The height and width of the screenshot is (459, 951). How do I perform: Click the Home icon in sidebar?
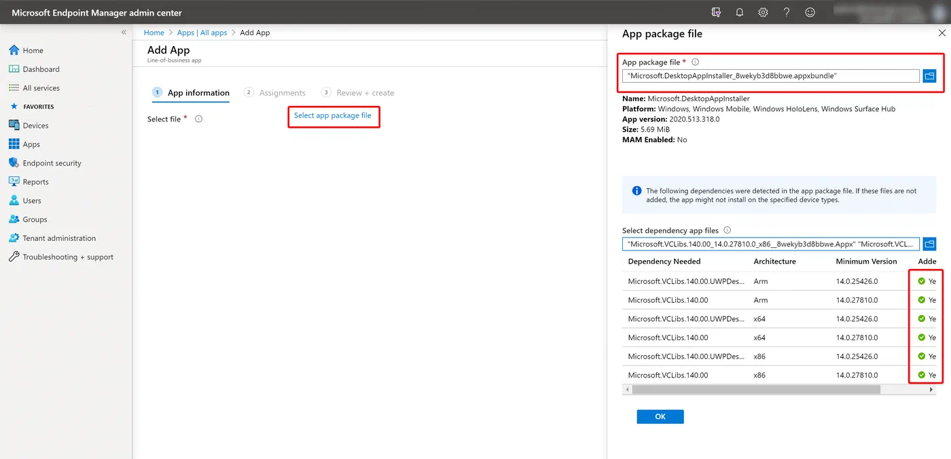tap(14, 50)
